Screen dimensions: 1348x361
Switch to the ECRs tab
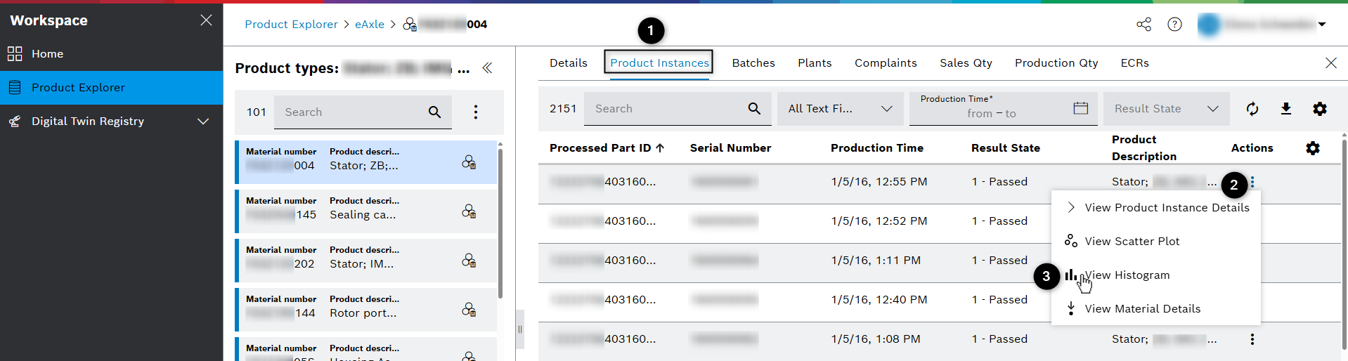tap(1134, 63)
